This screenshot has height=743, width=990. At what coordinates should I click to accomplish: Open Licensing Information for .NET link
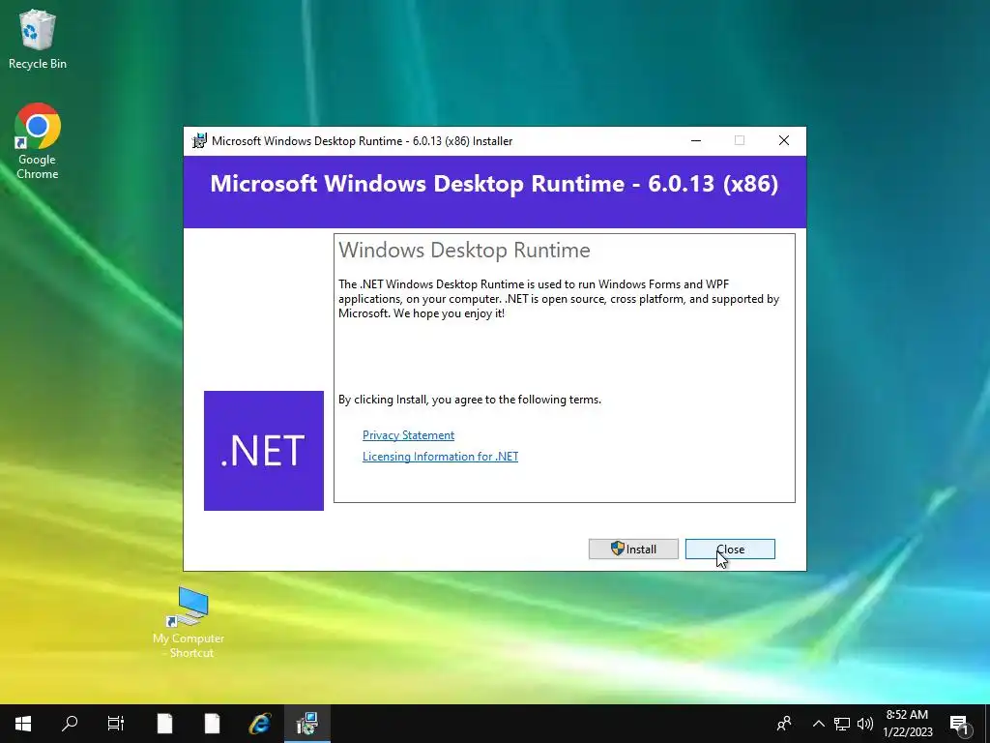pos(440,457)
